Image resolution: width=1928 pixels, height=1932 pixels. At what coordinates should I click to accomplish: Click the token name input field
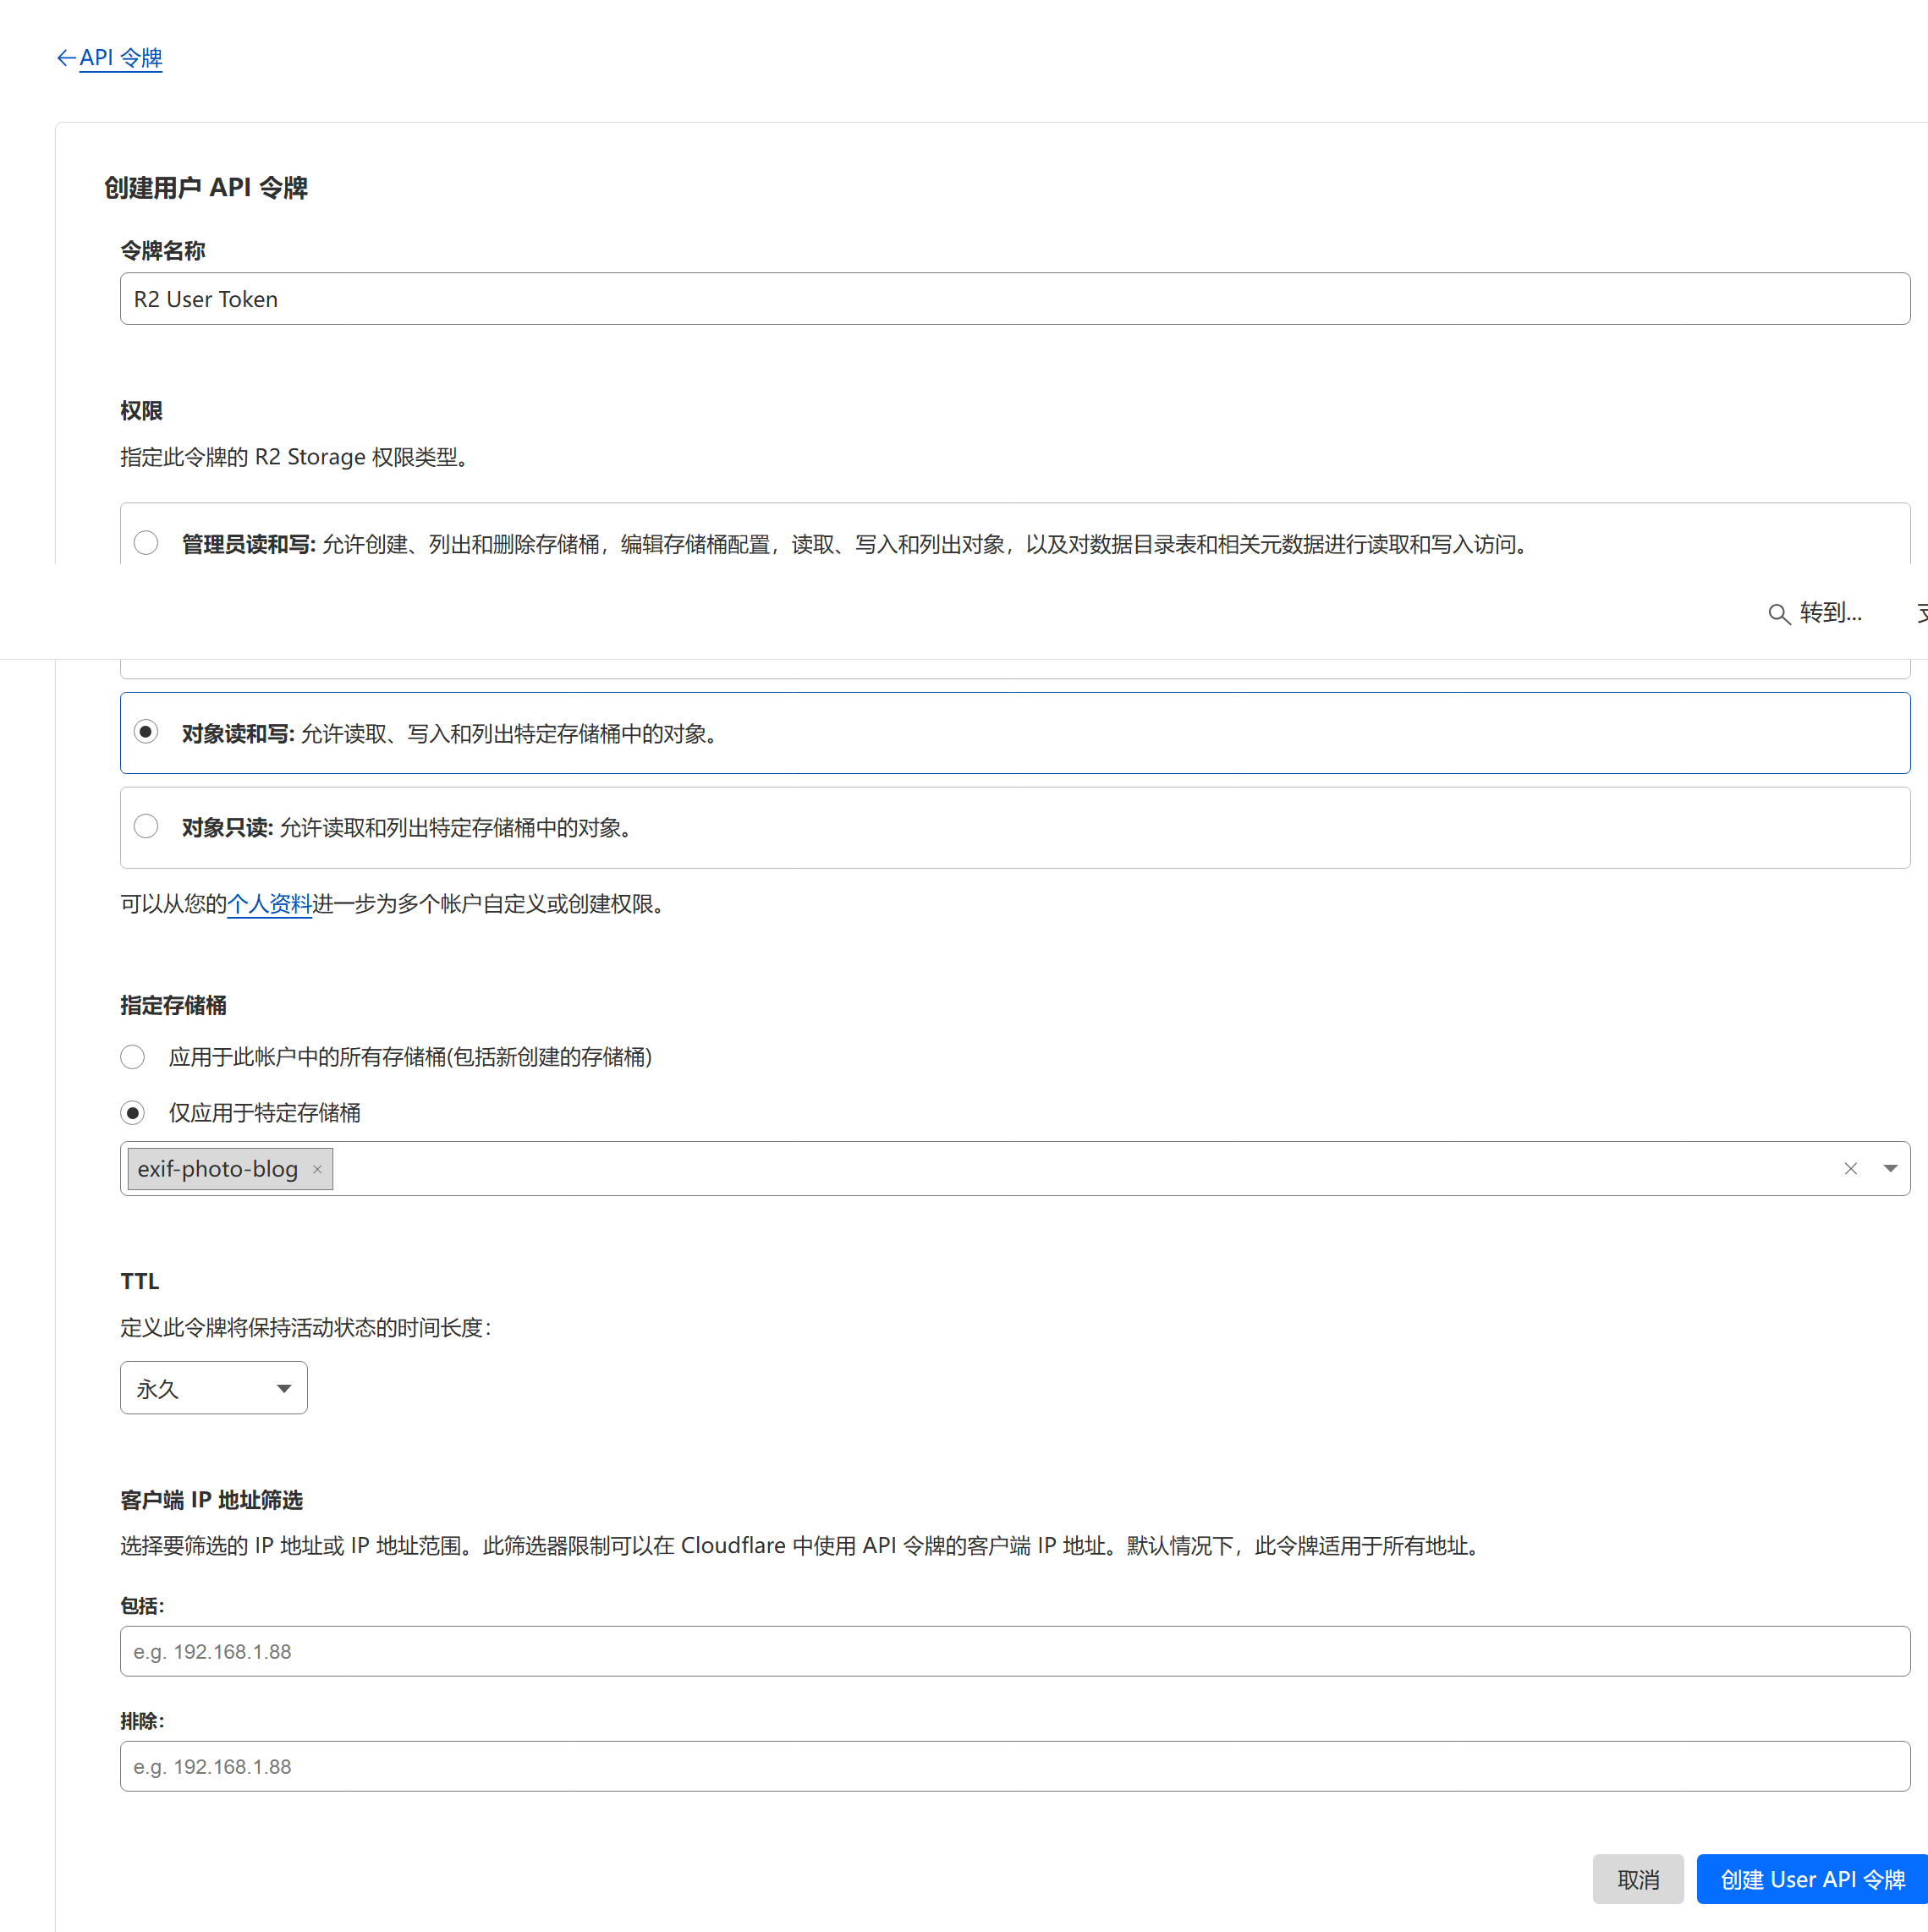point(1014,299)
